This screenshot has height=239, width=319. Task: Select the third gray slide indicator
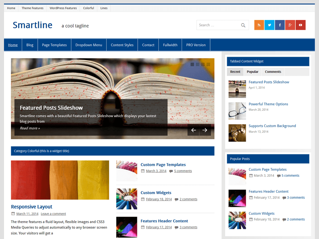tap(203, 64)
